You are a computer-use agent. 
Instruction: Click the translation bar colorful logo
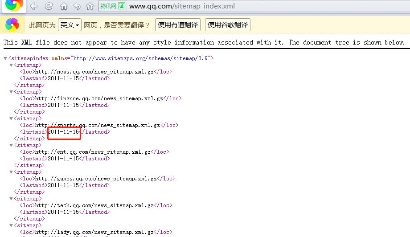point(12,25)
